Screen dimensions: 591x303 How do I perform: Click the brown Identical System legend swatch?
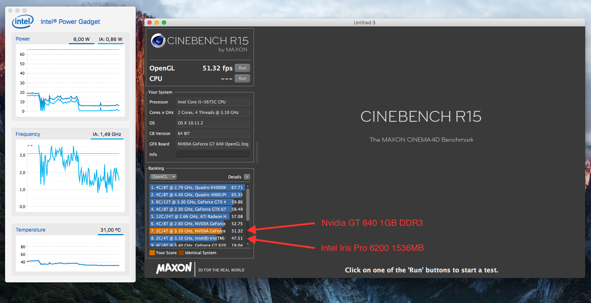pos(181,253)
